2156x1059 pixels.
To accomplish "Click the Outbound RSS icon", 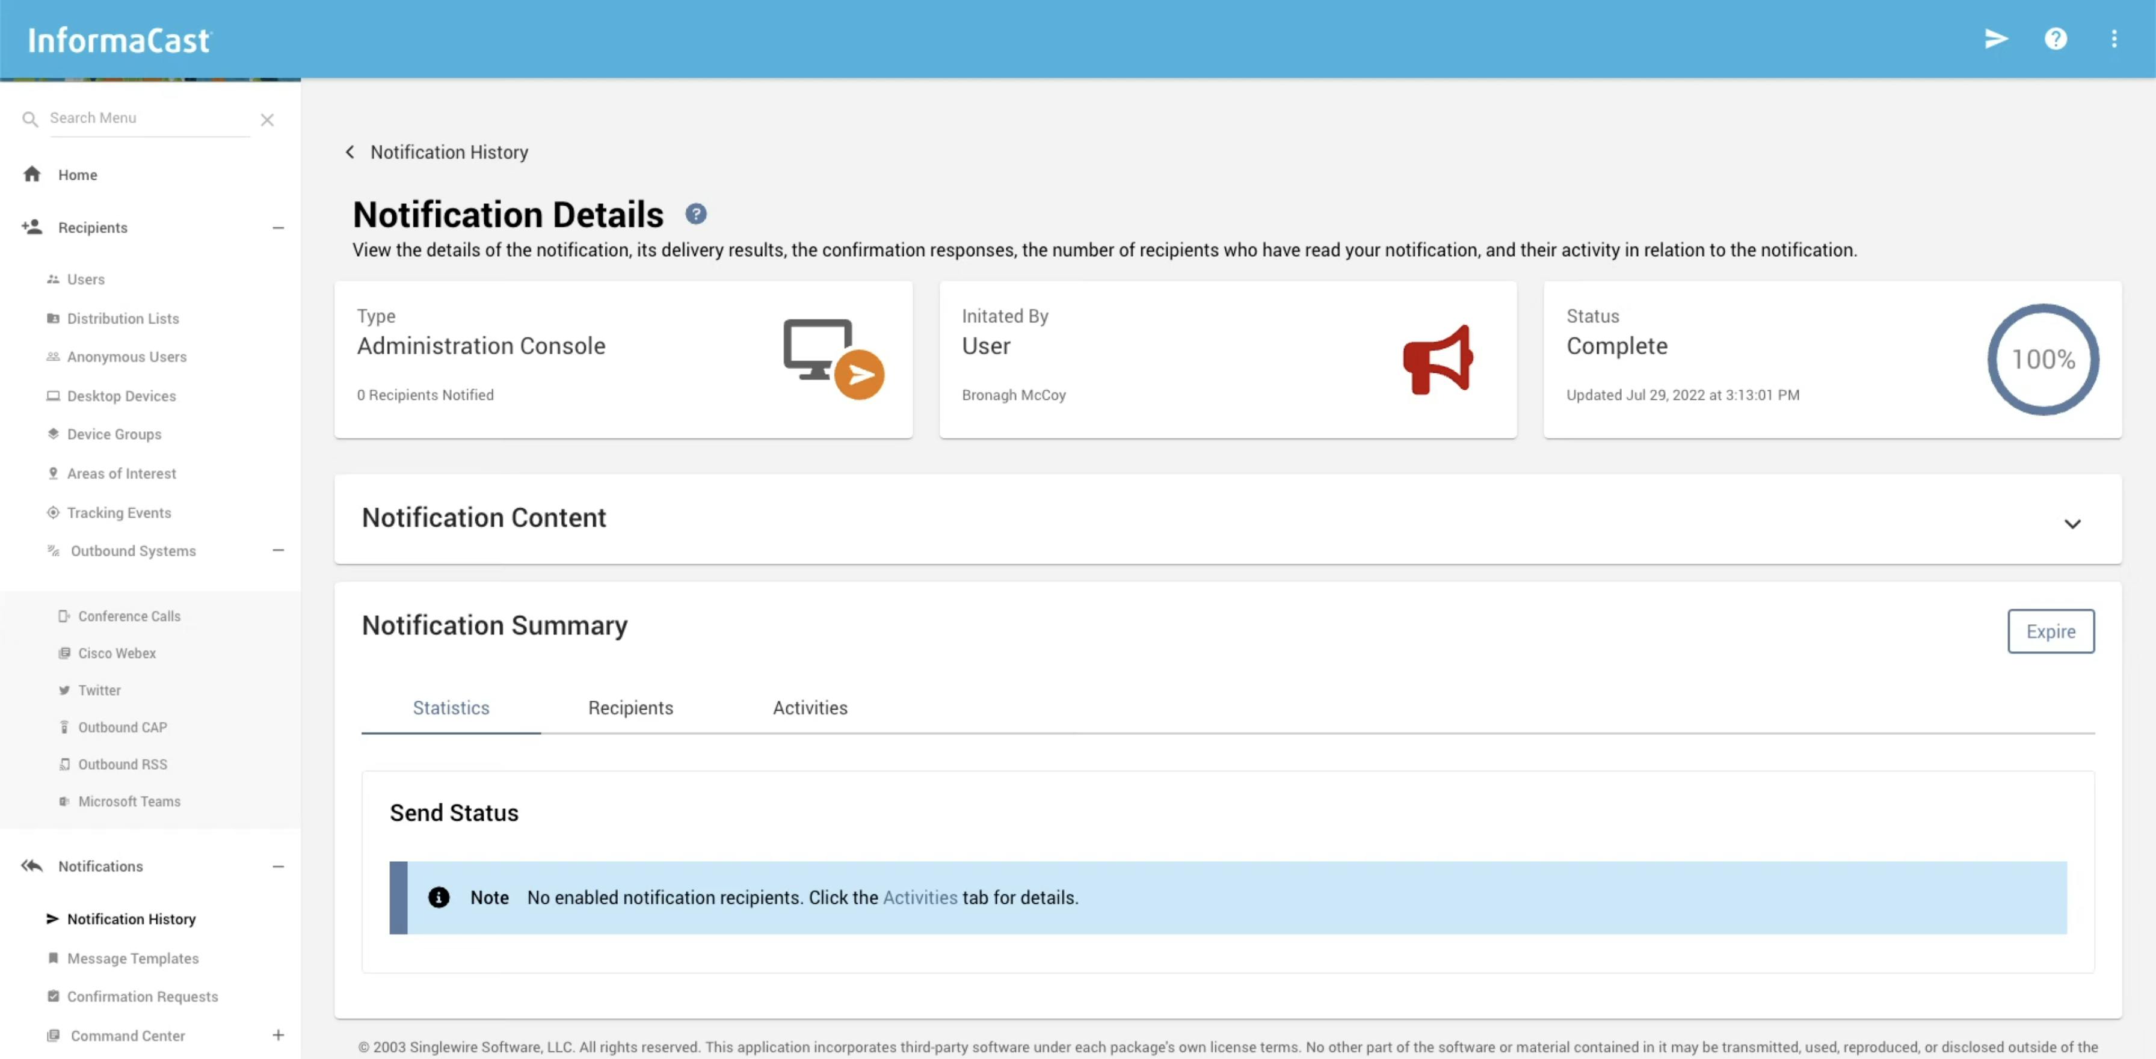I will [64, 764].
